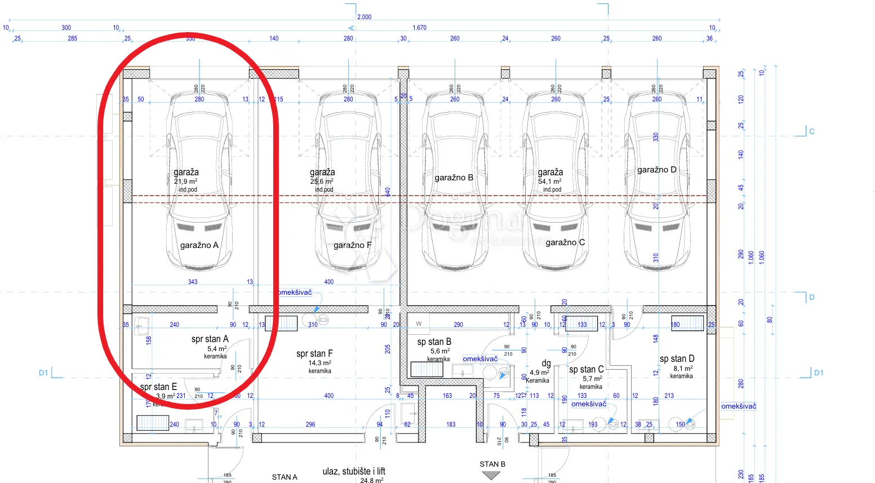Image resolution: width=875 pixels, height=483 pixels.
Task: Select the 'spr stan F' room label
Action: [x=314, y=353]
